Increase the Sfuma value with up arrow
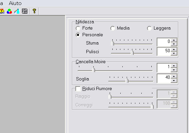Viewport: 189px width, 133px height. 174,40
